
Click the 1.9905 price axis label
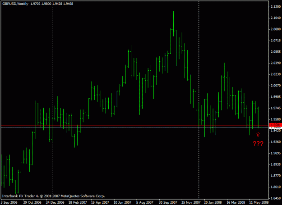(x=276, y=97)
